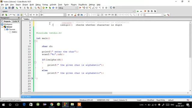Paste from clipboard using the toolbar icon

pos(31,8)
